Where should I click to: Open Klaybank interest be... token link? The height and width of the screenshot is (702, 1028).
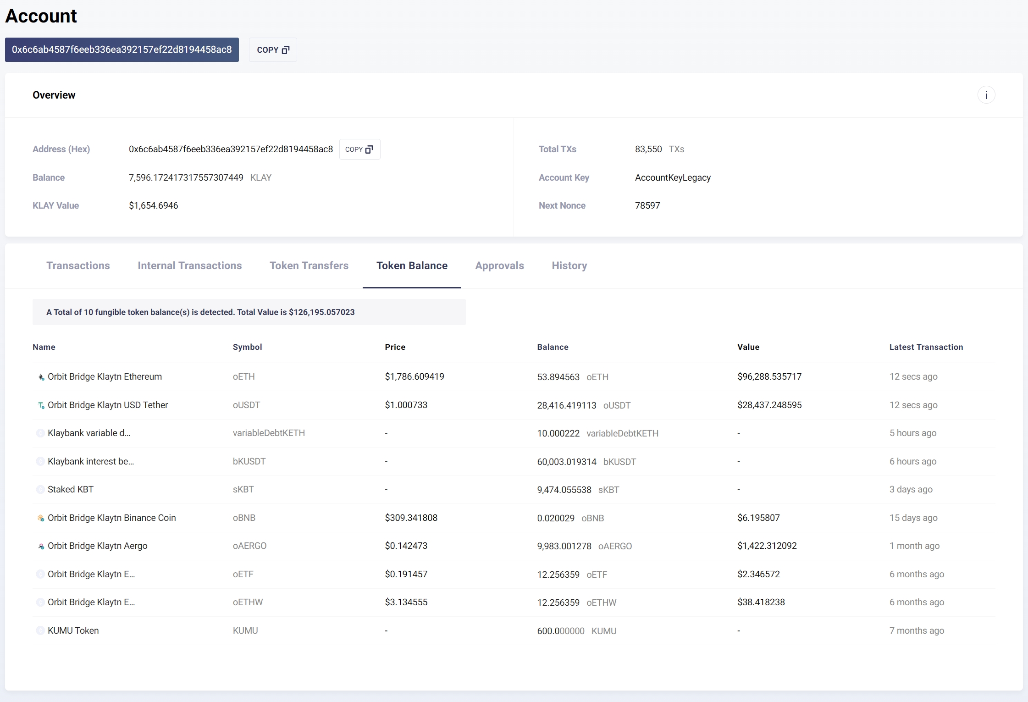click(91, 461)
